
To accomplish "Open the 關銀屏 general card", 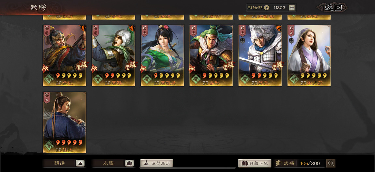I will tap(162, 56).
